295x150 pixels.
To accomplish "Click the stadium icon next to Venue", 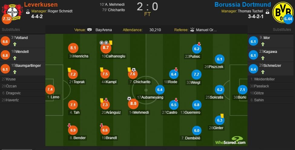I will click(90, 30).
